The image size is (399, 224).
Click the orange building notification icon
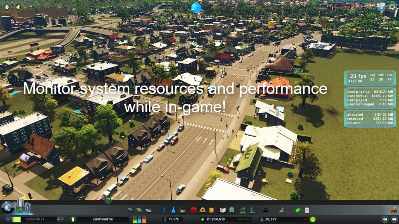click(271, 25)
